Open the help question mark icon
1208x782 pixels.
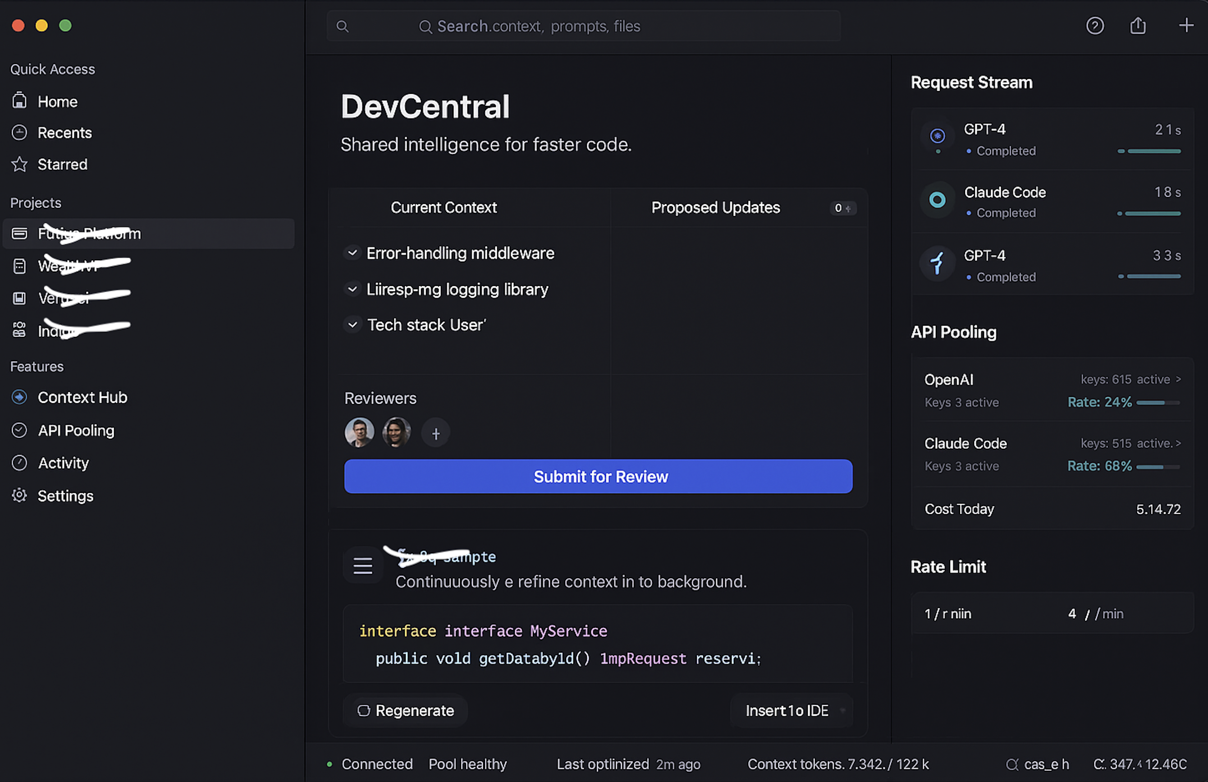1095,25
